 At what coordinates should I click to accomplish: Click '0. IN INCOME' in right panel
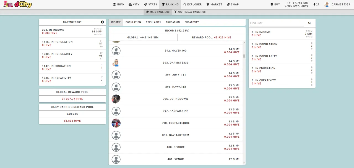pyautogui.click(x=261, y=32)
